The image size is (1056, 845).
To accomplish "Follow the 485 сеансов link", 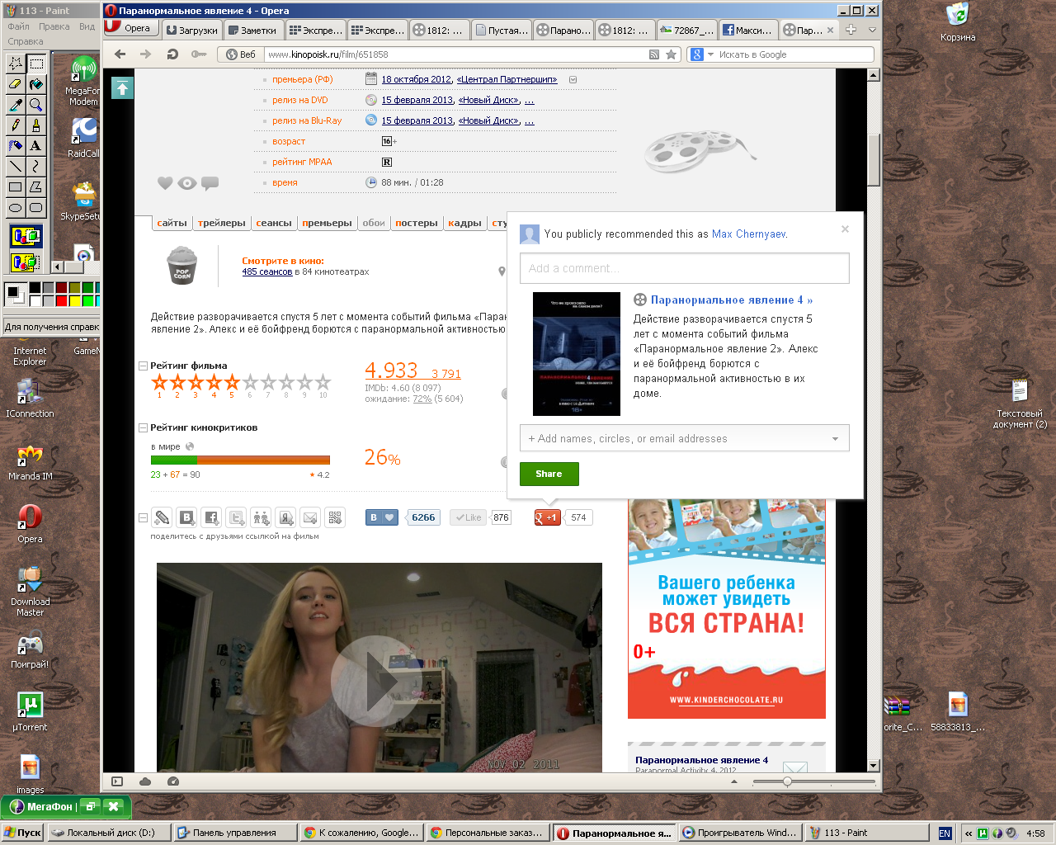I will (266, 271).
